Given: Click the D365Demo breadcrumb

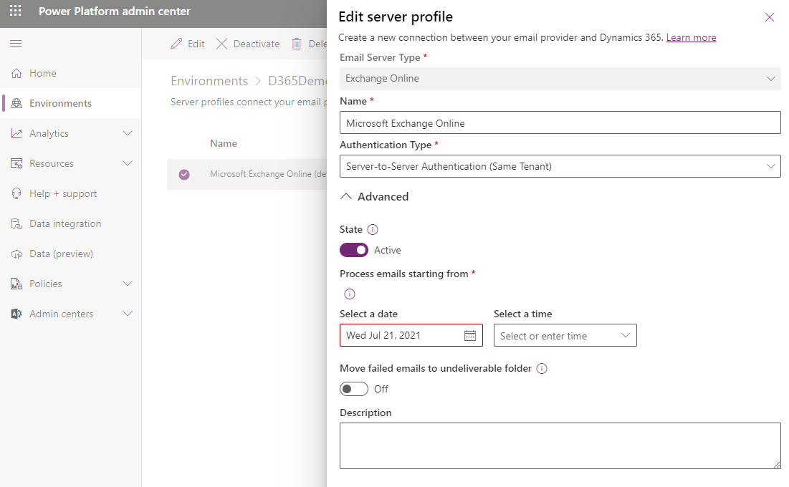Looking at the screenshot, I should [297, 81].
